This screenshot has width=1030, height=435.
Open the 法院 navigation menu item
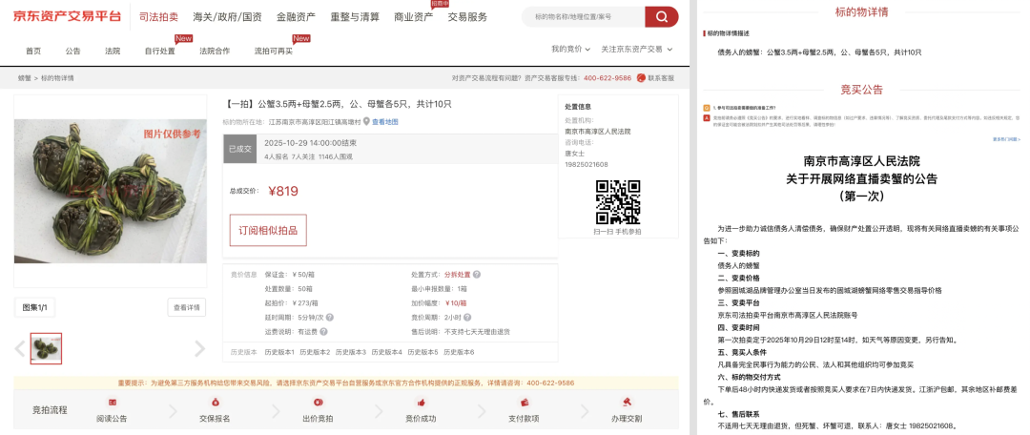pos(113,51)
